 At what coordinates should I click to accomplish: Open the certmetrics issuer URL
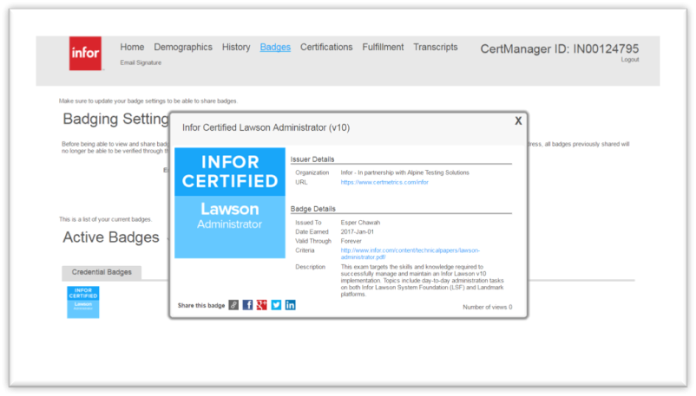tap(384, 182)
